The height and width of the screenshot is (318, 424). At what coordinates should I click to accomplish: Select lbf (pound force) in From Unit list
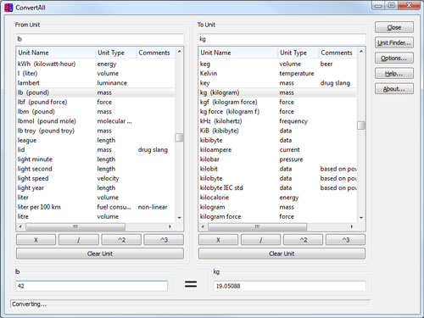[x=96, y=102]
